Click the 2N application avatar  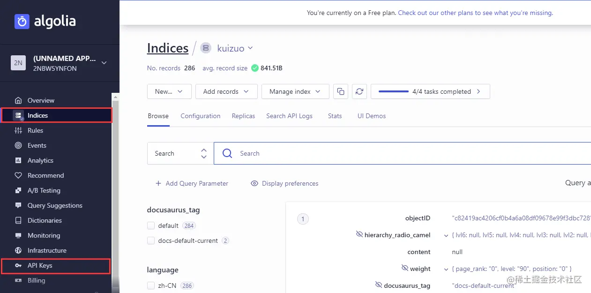[18, 63]
